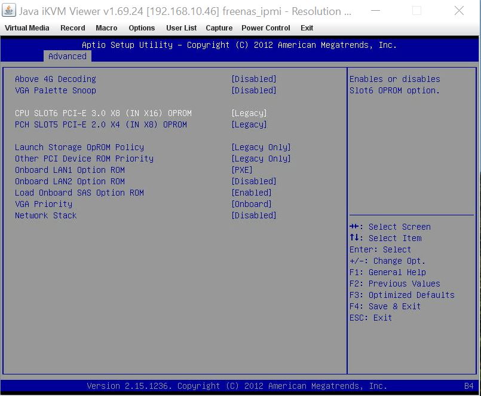The width and height of the screenshot is (481, 396).
Task: Click the Java icon in title bar
Action: point(8,10)
